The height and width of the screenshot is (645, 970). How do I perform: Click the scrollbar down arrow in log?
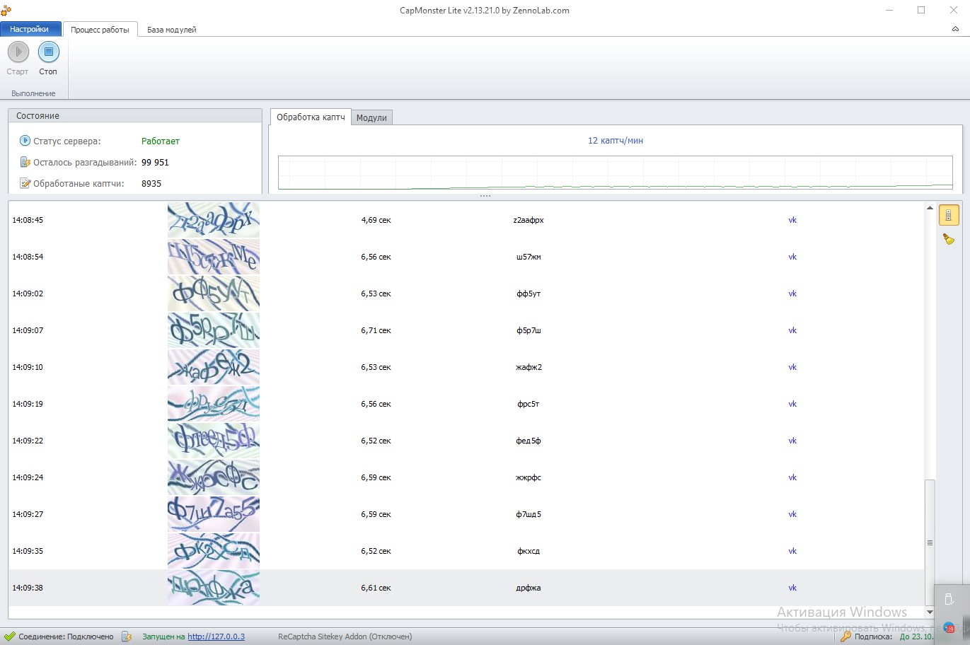coord(930,612)
